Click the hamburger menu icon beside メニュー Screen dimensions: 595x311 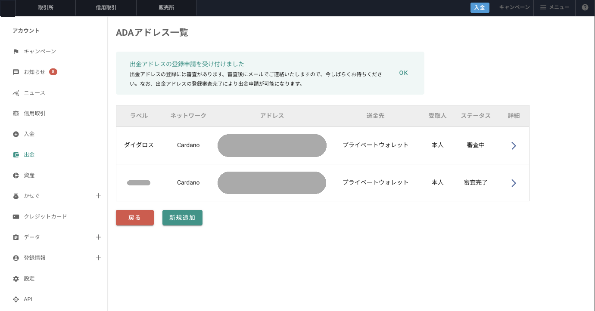(543, 7)
